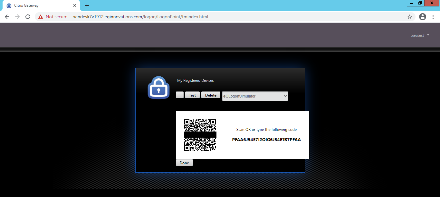Image resolution: width=440 pixels, height=197 pixels.
Task: Click the Delete button
Action: 211,95
